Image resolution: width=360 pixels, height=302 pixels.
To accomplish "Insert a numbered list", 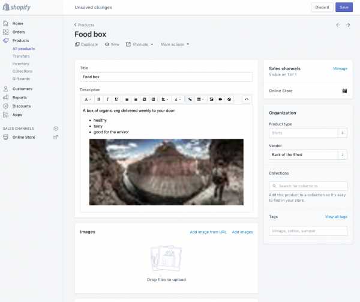I will [136, 99].
